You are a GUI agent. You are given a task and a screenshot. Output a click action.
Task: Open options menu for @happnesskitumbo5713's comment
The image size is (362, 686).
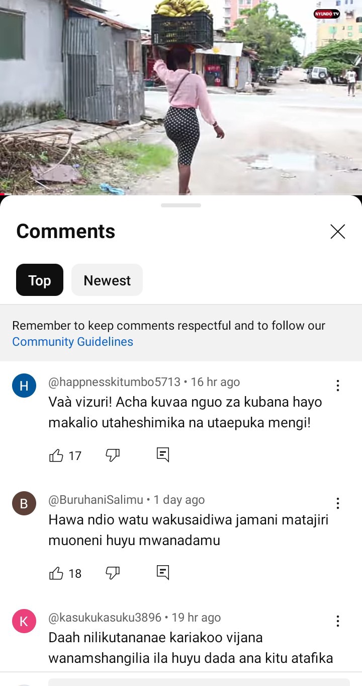(x=338, y=386)
